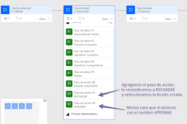187x124 pixels.
Task: Click the Cliente potencial stage title
Action: pyautogui.click(x=21, y=8)
